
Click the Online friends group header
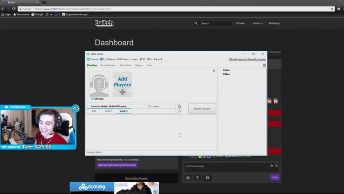click(x=226, y=70)
